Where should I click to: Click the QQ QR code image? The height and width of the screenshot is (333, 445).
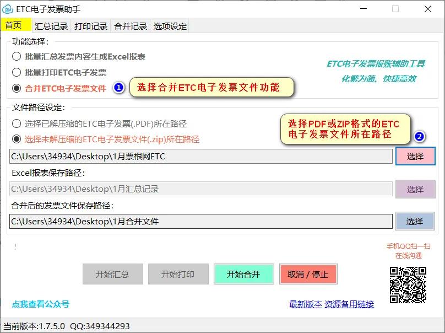point(408,285)
